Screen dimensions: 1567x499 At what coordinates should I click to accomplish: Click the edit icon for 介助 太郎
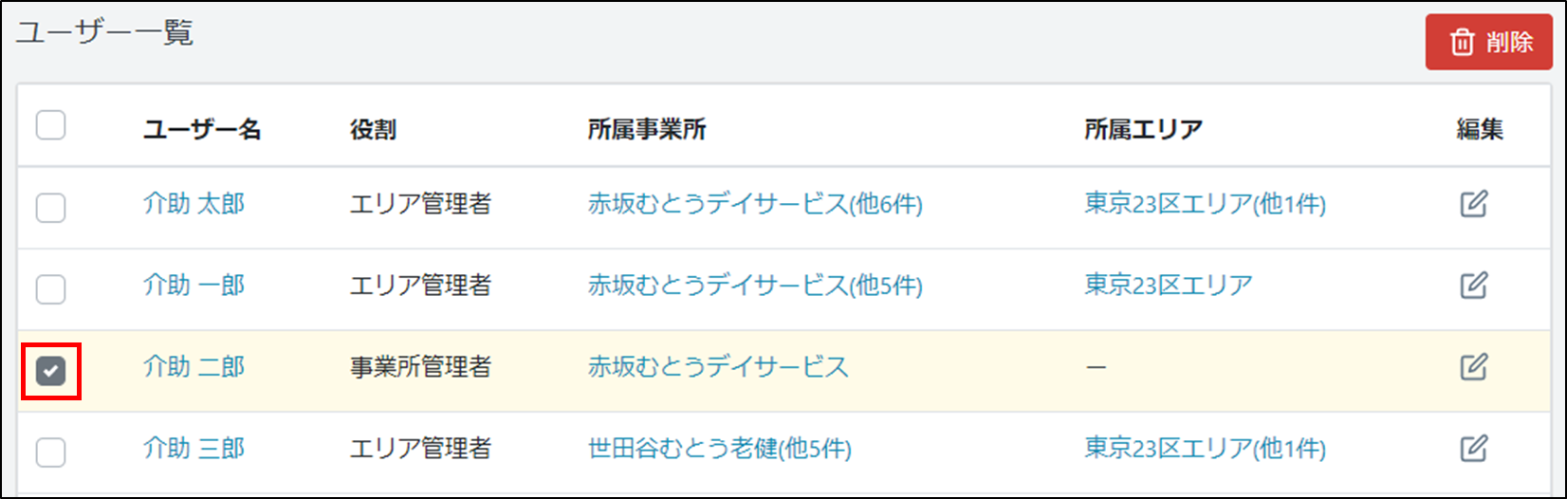1473,204
